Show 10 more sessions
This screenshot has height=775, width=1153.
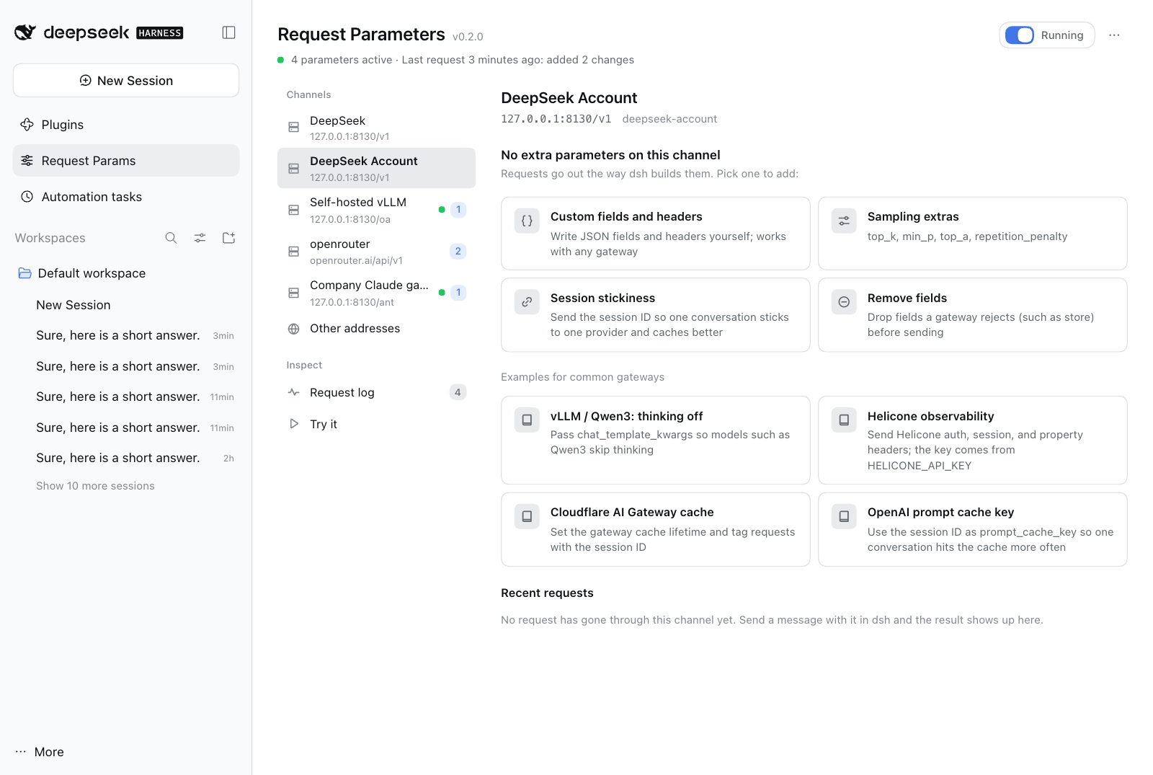click(95, 486)
